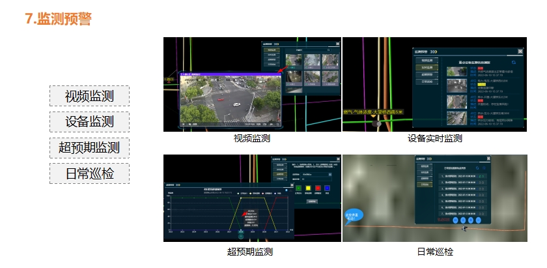Image resolution: width=547 pixels, height=268 pixels.
Task: Pause the live intersection video playback
Action: point(183,124)
